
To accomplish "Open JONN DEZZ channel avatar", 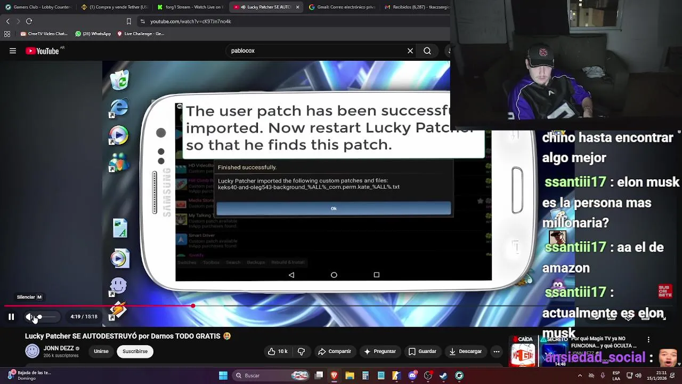I will click(x=33, y=351).
